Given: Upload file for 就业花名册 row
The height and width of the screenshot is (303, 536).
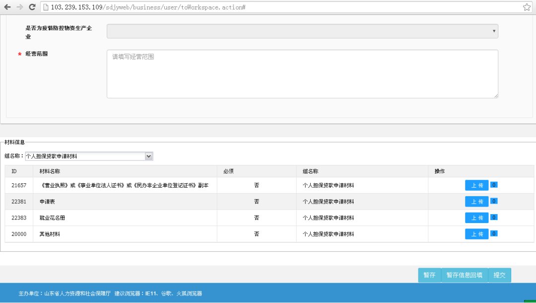Looking at the screenshot, I should pos(476,218).
